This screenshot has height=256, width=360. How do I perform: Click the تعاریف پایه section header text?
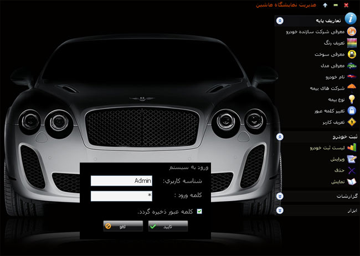(x=328, y=21)
